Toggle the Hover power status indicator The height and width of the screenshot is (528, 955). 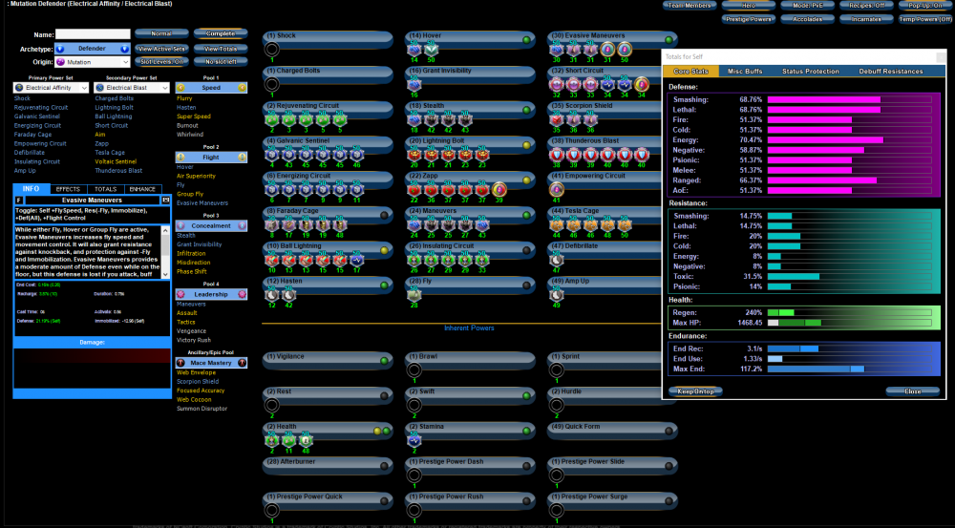tap(526, 41)
